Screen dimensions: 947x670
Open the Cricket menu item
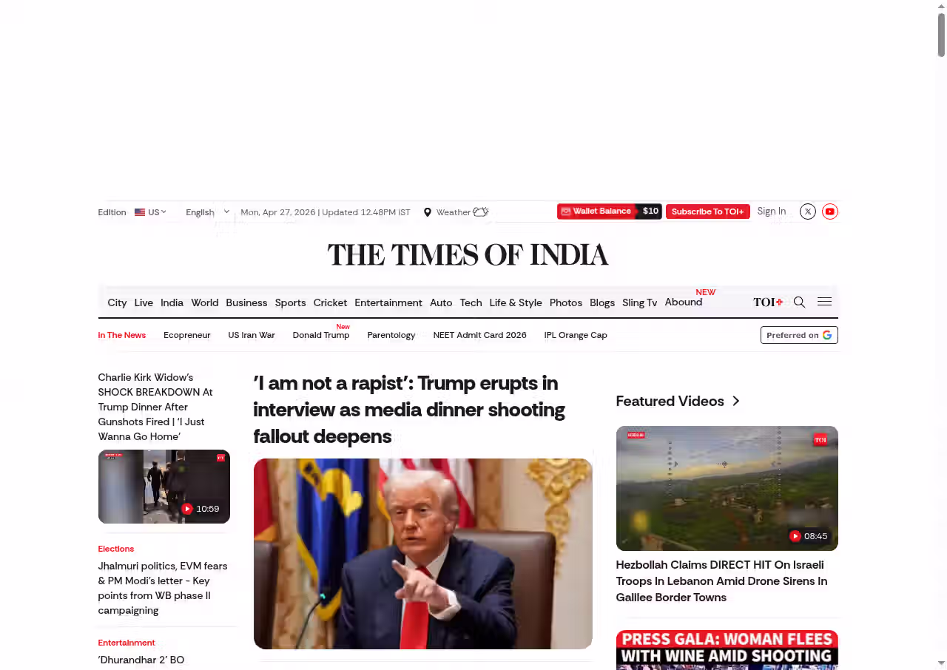(x=330, y=302)
